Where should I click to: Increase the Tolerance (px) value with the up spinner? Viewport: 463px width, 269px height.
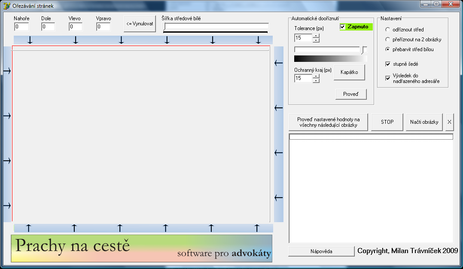pyautogui.click(x=316, y=36)
